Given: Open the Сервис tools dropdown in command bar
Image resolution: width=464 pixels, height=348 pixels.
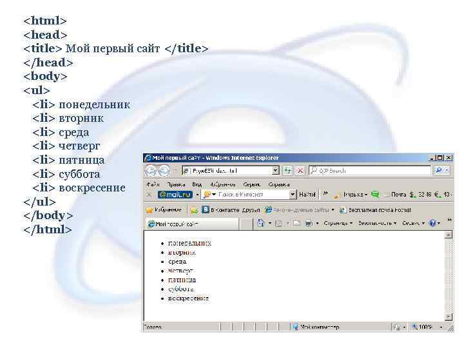Looking at the screenshot, I should [413, 223].
